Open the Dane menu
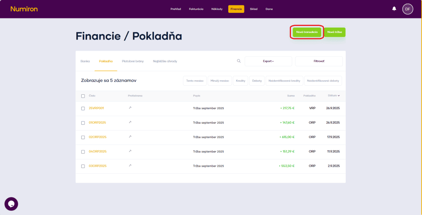Image resolution: width=422 pixels, height=215 pixels. click(269, 9)
